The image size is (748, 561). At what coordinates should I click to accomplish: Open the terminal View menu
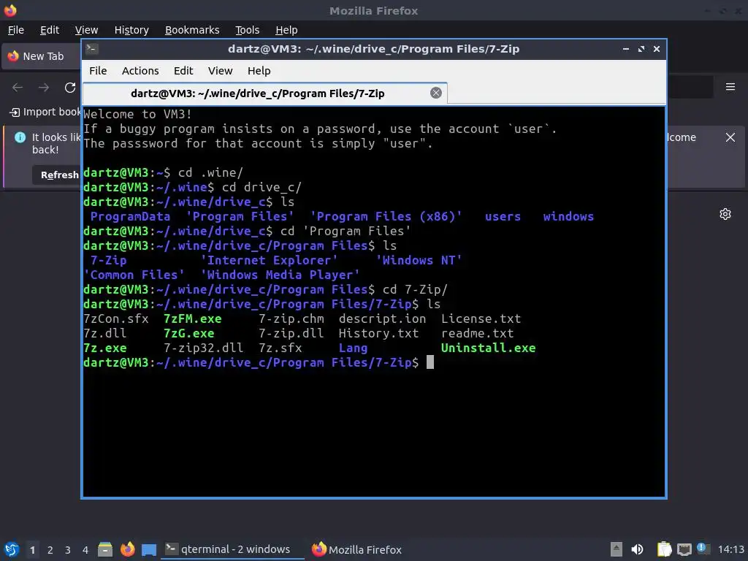(220, 71)
